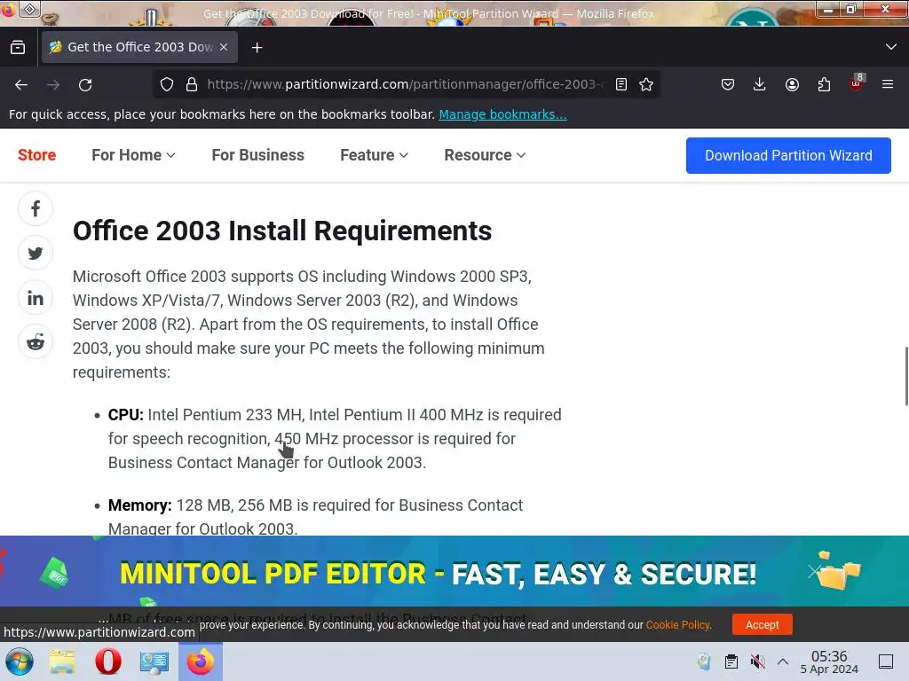This screenshot has height=681, width=909.
Task: Accept the cookie policy
Action: click(762, 625)
